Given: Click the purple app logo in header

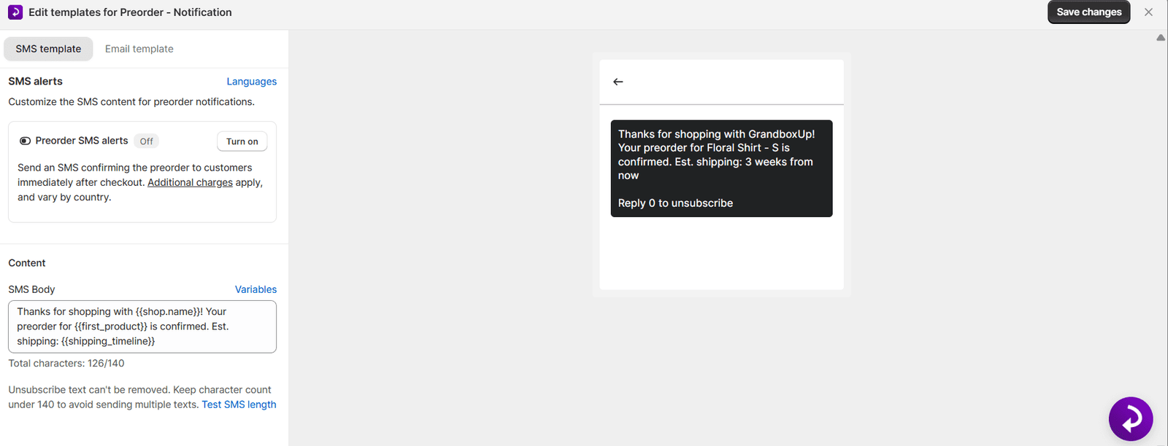Looking at the screenshot, I should [15, 12].
